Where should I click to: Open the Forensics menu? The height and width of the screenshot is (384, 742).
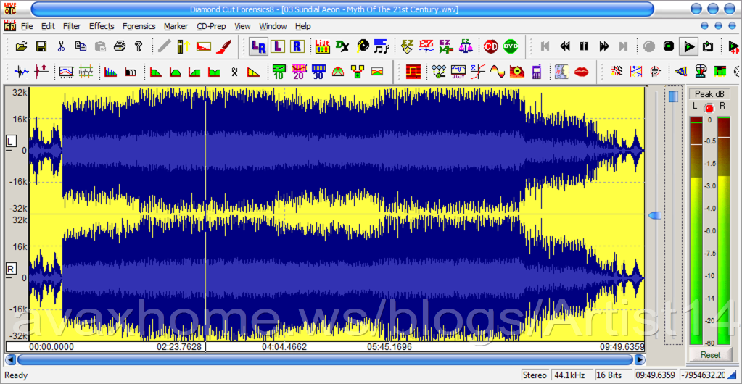[139, 26]
